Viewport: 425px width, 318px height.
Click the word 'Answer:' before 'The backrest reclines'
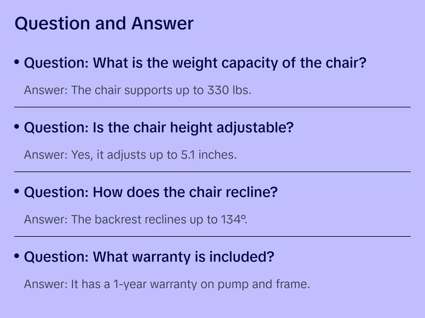point(46,220)
